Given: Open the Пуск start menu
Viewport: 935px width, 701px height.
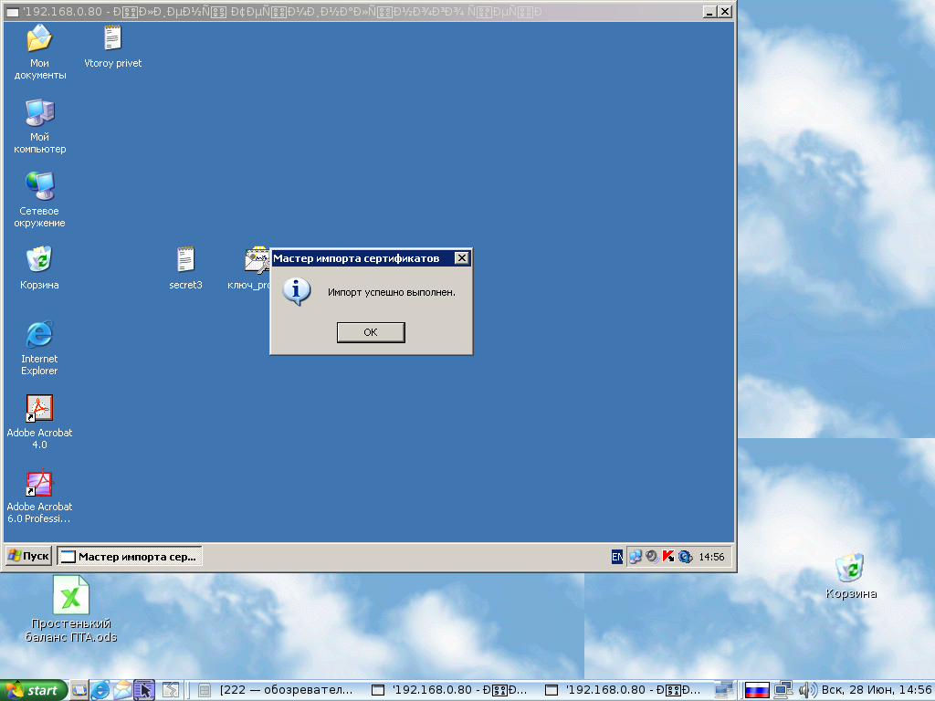Looking at the screenshot, I should click(x=28, y=556).
